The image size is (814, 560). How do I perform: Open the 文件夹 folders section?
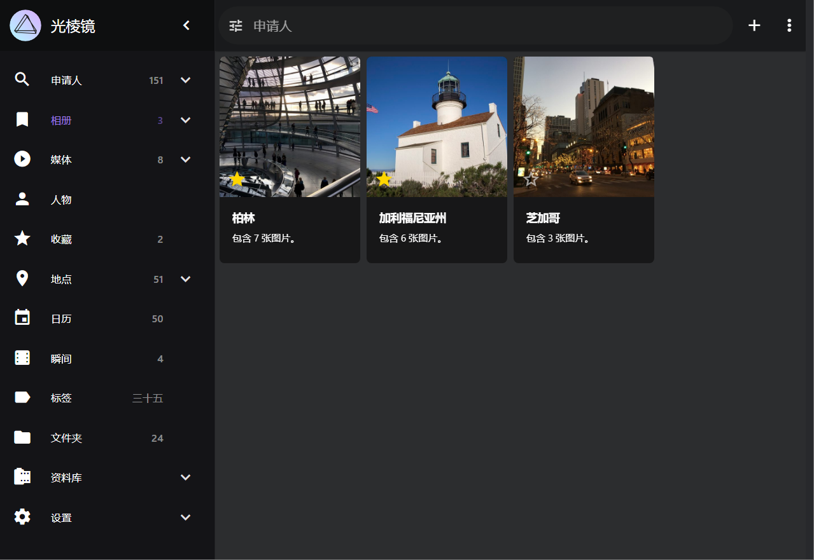click(66, 438)
